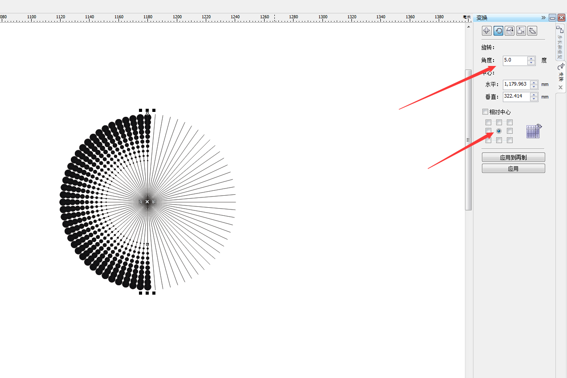This screenshot has height=378, width=567.
Task: Check the bottom-right anchor point box
Action: 510,140
